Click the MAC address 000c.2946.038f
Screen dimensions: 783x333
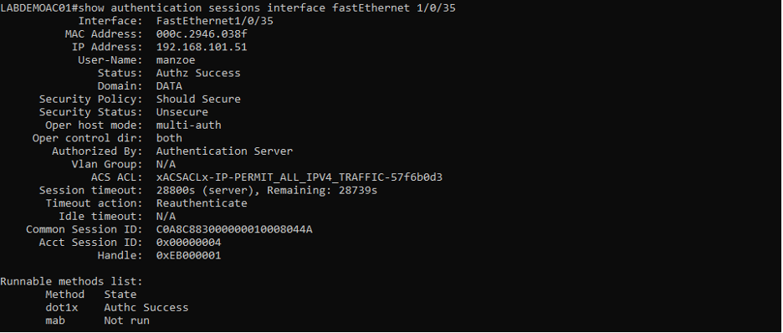tap(202, 34)
